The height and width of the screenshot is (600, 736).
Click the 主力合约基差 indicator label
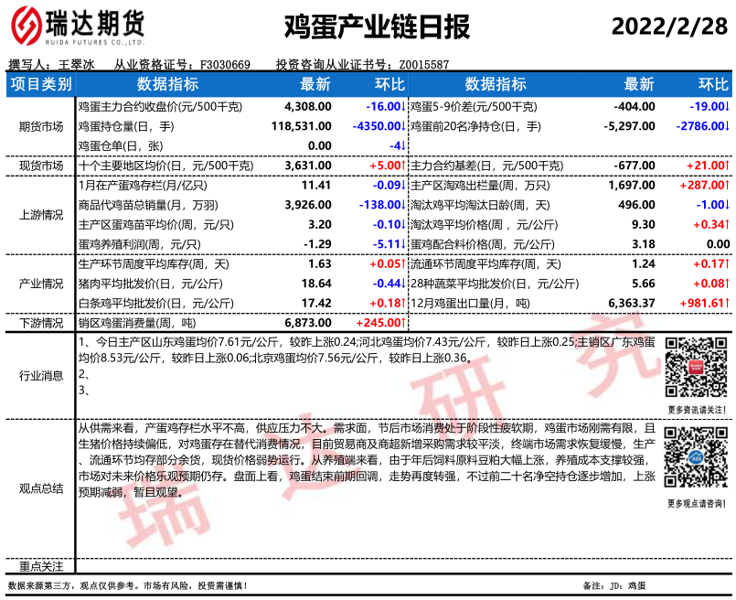pos(486,166)
